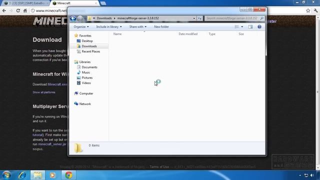Select Favorites in navigation pane

[x=85, y=35]
